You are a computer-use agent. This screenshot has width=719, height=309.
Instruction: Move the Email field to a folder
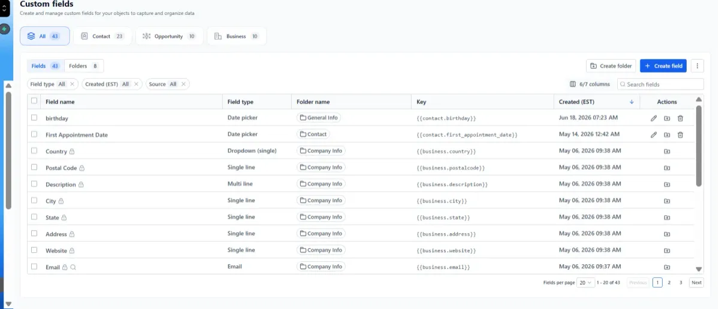pos(667,267)
